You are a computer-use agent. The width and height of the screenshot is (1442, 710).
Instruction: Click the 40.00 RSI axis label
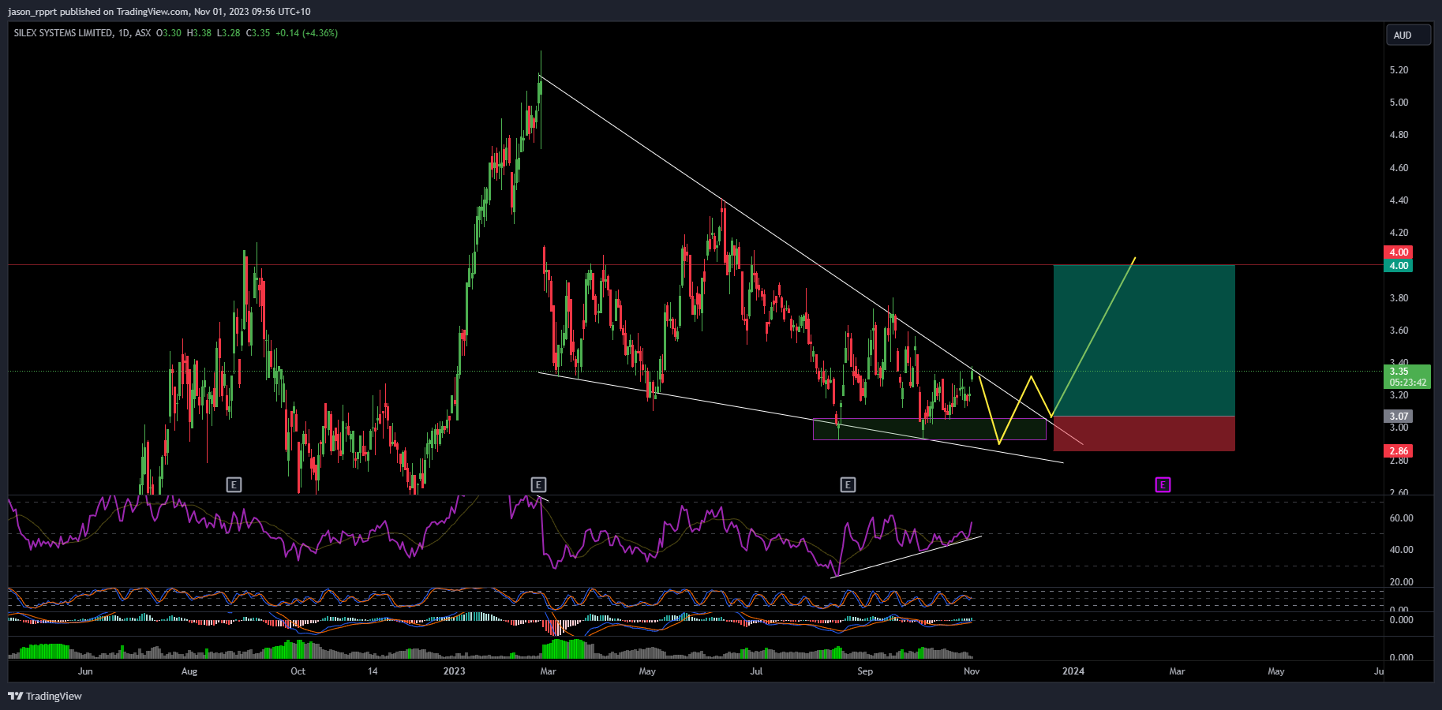click(x=1401, y=550)
